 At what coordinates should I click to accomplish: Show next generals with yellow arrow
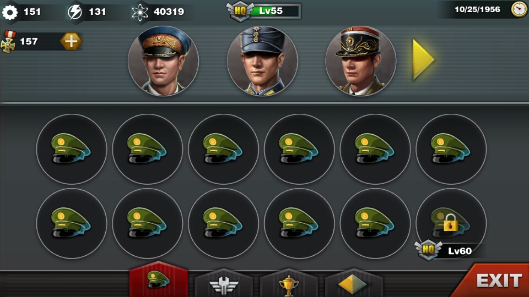pos(423,59)
